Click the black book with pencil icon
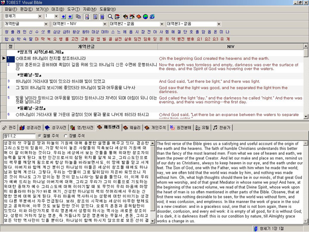309x232 pixels. tap(125, 17)
